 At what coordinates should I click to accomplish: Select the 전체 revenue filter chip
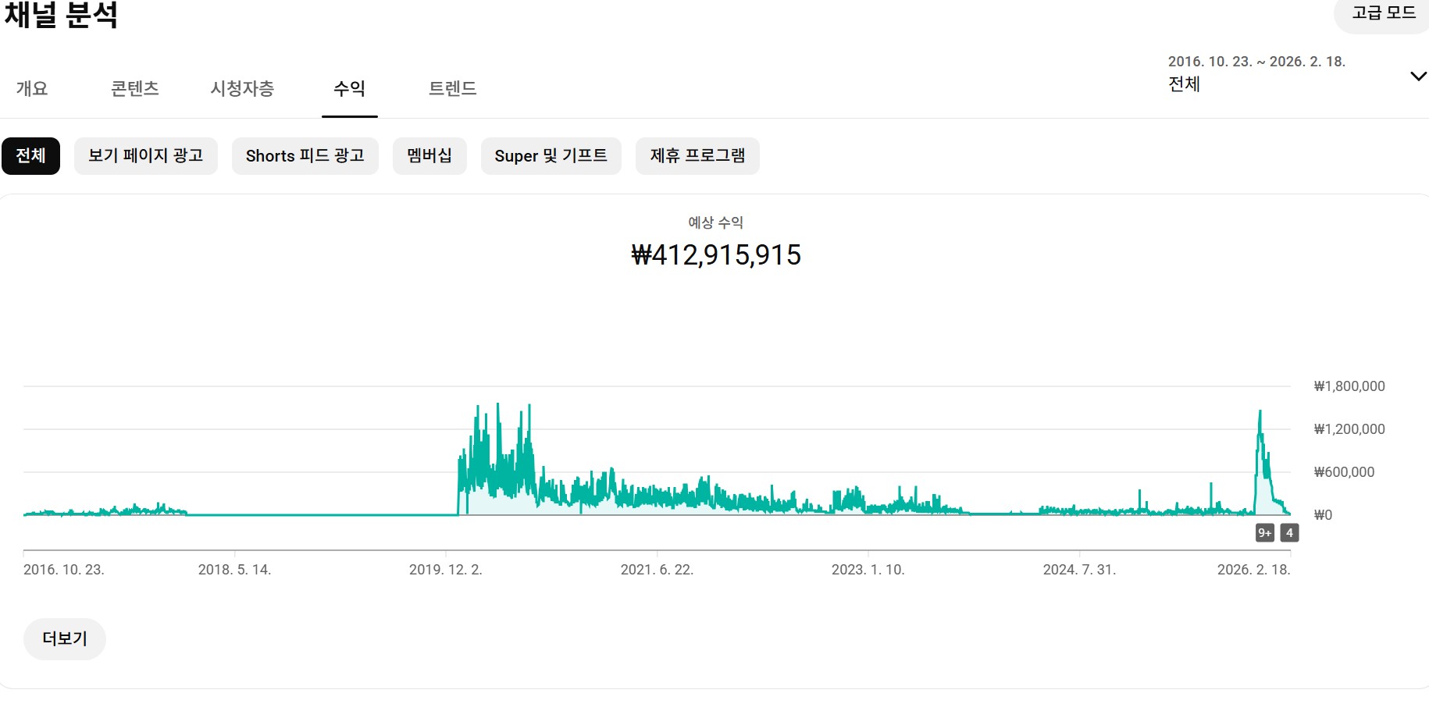pyautogui.click(x=30, y=156)
